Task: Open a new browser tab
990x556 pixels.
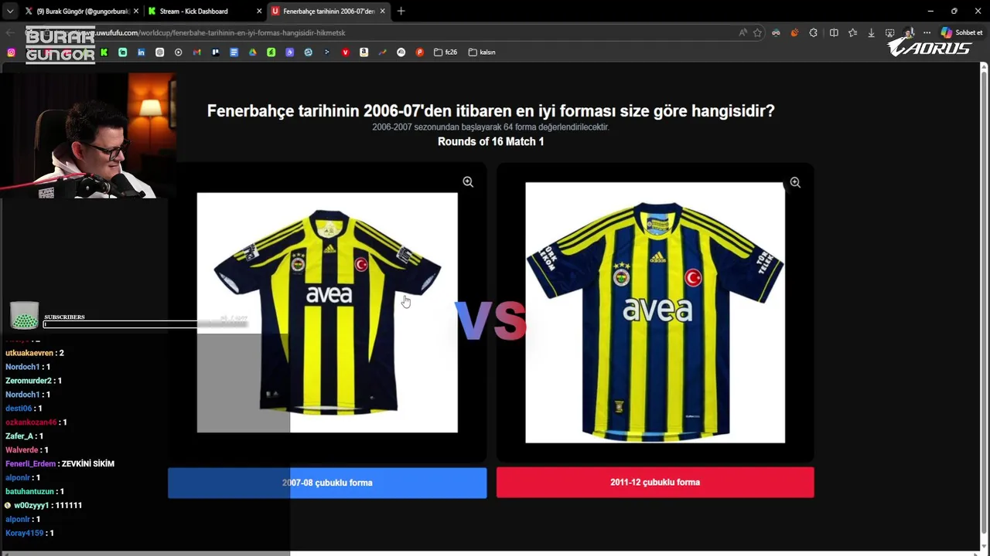Action: point(401,11)
